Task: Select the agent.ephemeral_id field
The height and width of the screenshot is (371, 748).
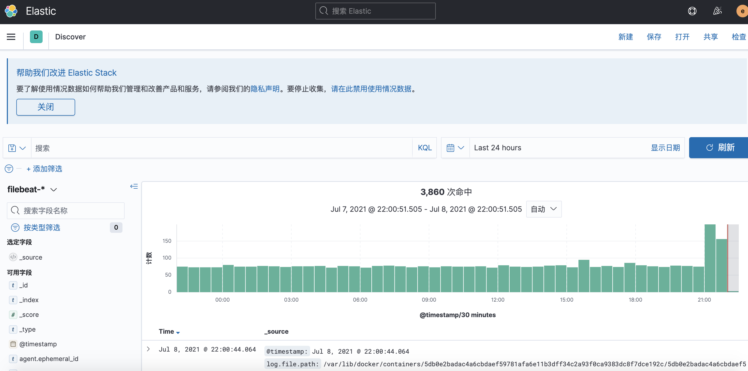Action: (49, 359)
